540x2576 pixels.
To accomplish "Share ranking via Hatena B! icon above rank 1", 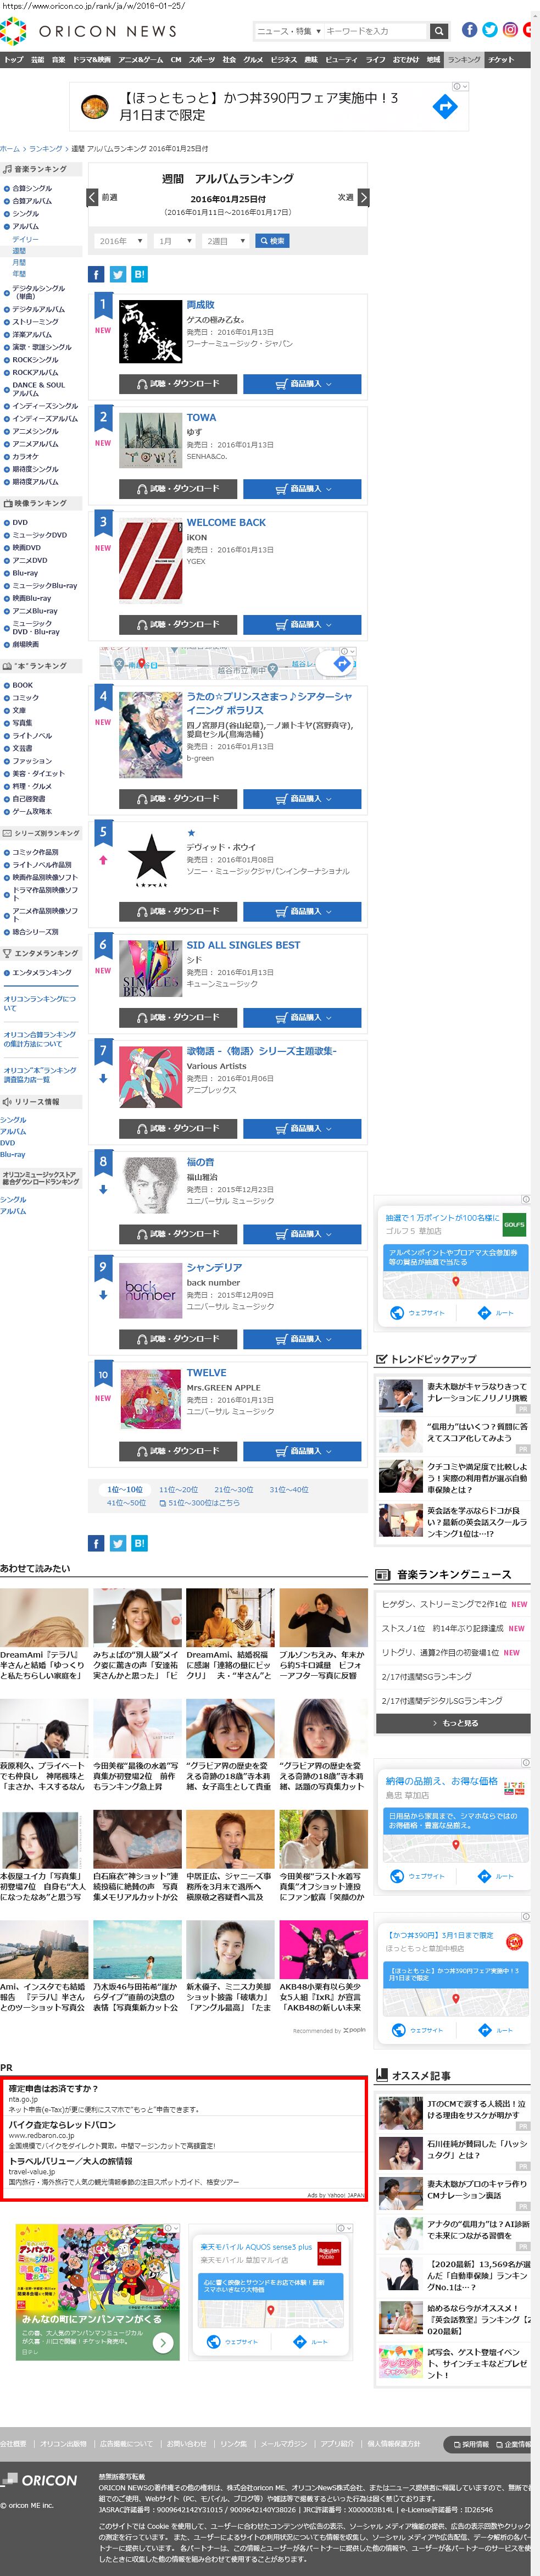I will click(139, 274).
